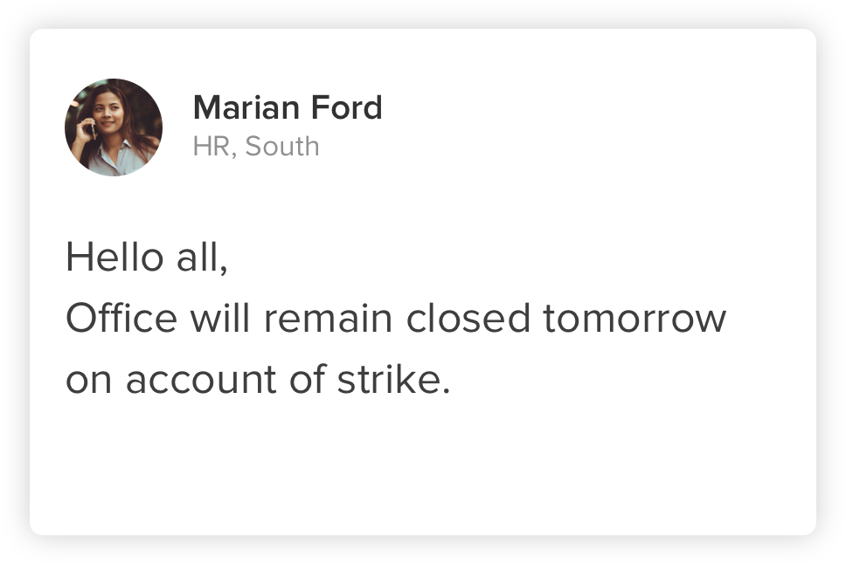This screenshot has height=564, width=846.
Task: Click the word "Hello" in the greeting
Action: pos(114,258)
